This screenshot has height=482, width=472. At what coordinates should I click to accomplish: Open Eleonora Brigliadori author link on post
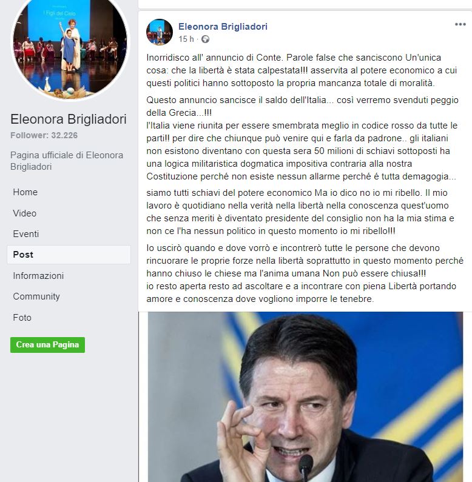(x=223, y=27)
